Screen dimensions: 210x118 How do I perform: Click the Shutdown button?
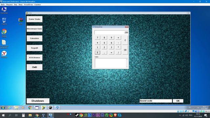pyautogui.click(x=38, y=101)
